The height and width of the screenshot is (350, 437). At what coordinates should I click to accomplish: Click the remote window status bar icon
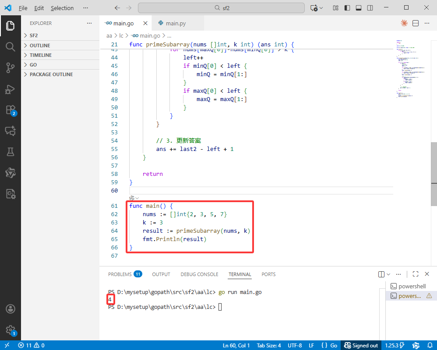pos(7,345)
